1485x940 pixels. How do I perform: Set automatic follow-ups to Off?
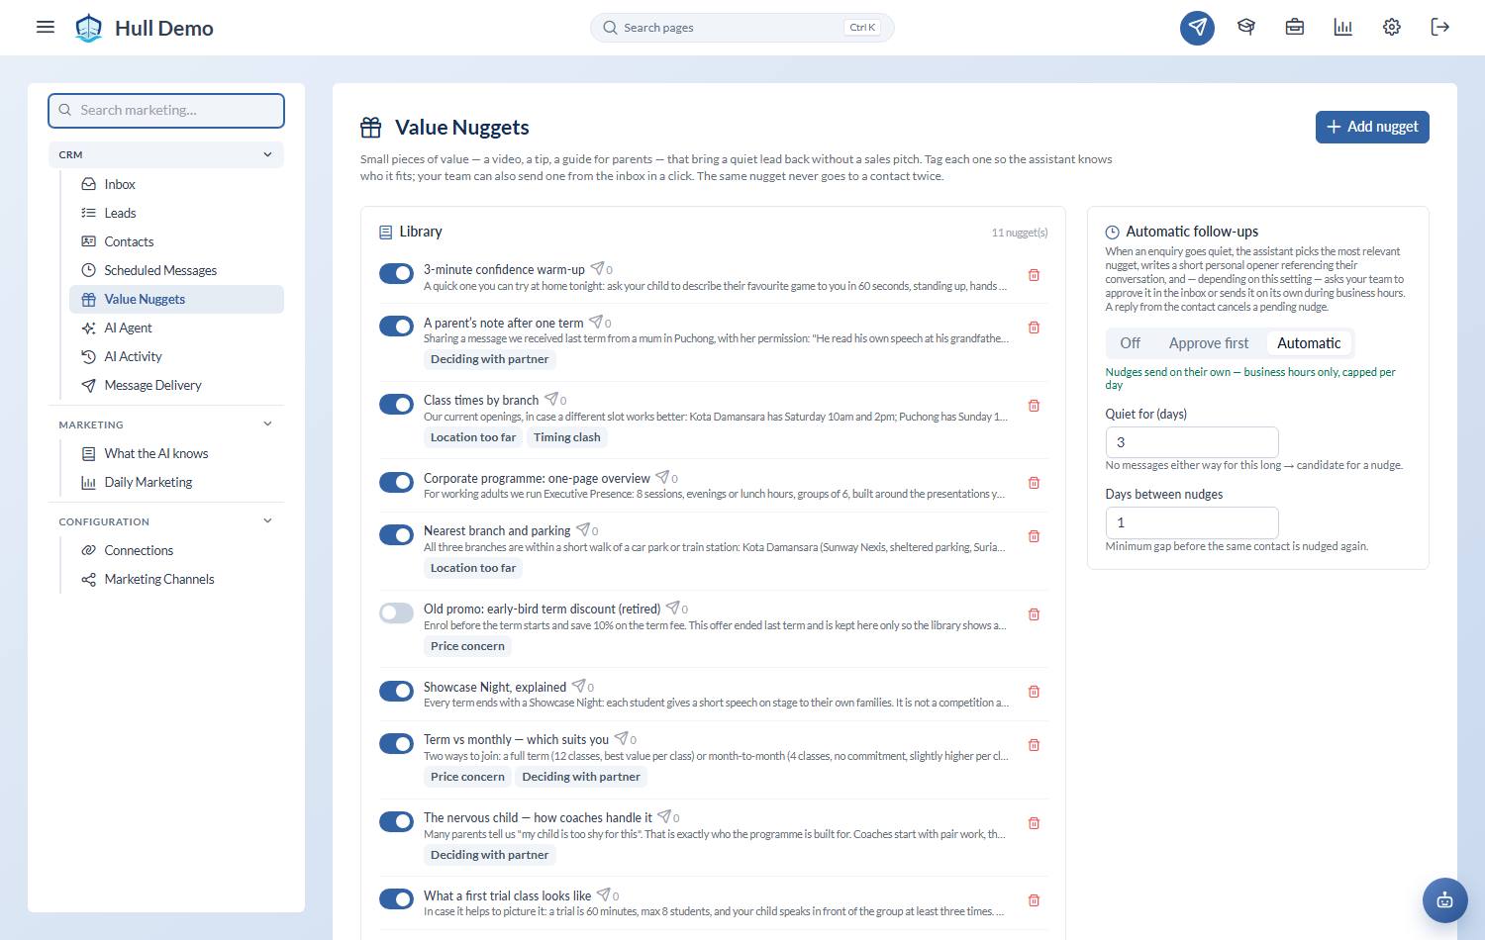click(x=1130, y=343)
